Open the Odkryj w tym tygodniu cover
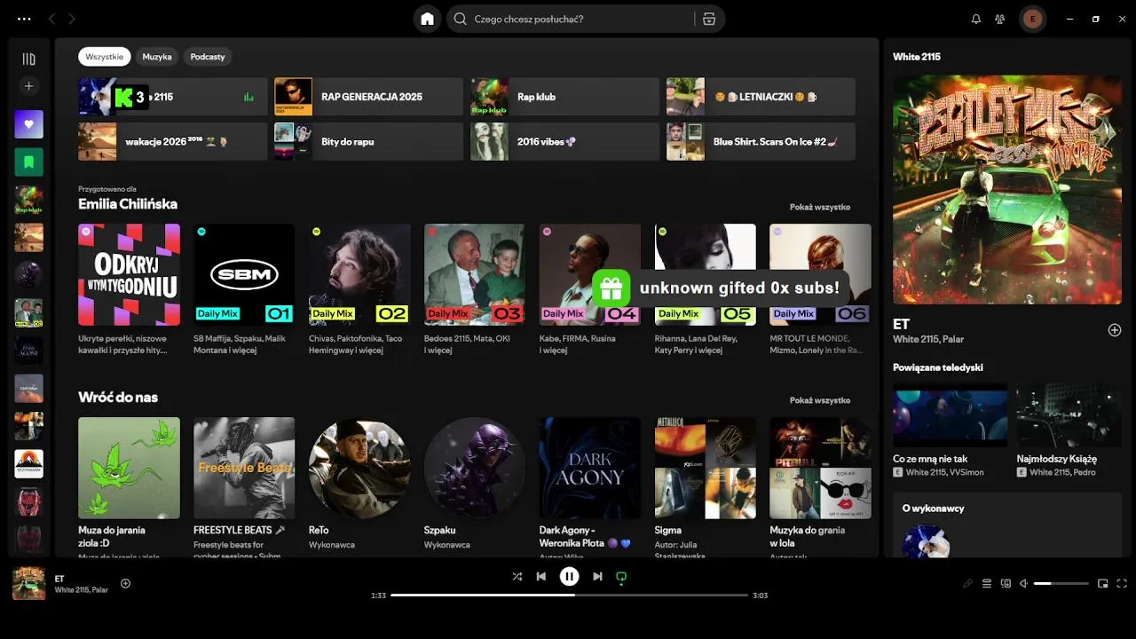Image resolution: width=1136 pixels, height=639 pixels. point(129,274)
